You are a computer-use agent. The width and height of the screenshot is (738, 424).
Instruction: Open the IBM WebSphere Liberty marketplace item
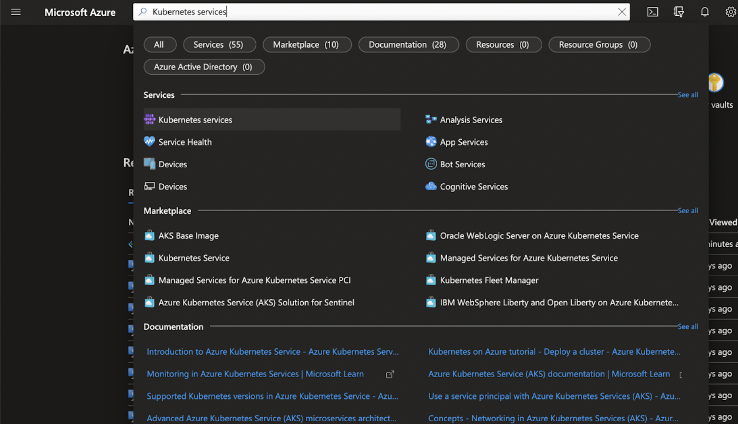558,302
